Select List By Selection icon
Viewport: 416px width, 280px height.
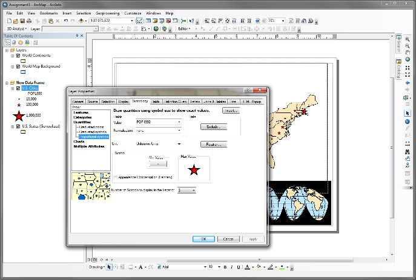pyautogui.click(x=27, y=43)
